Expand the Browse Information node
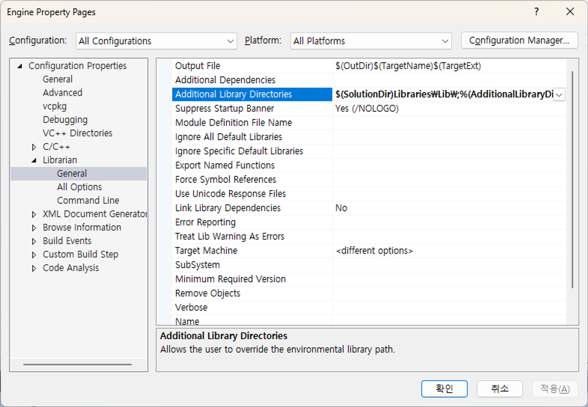 pyautogui.click(x=34, y=228)
